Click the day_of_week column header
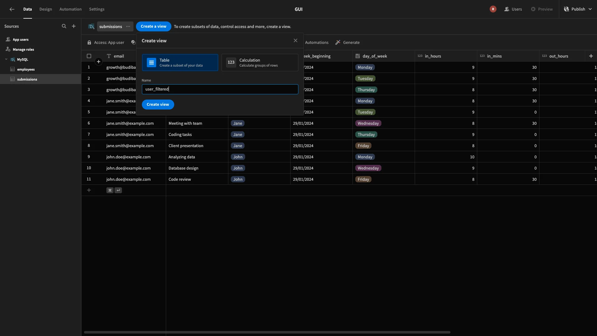The height and width of the screenshot is (336, 597). 384,56
